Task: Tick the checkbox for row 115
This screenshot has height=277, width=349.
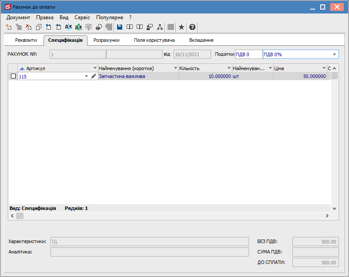Action: click(13, 76)
